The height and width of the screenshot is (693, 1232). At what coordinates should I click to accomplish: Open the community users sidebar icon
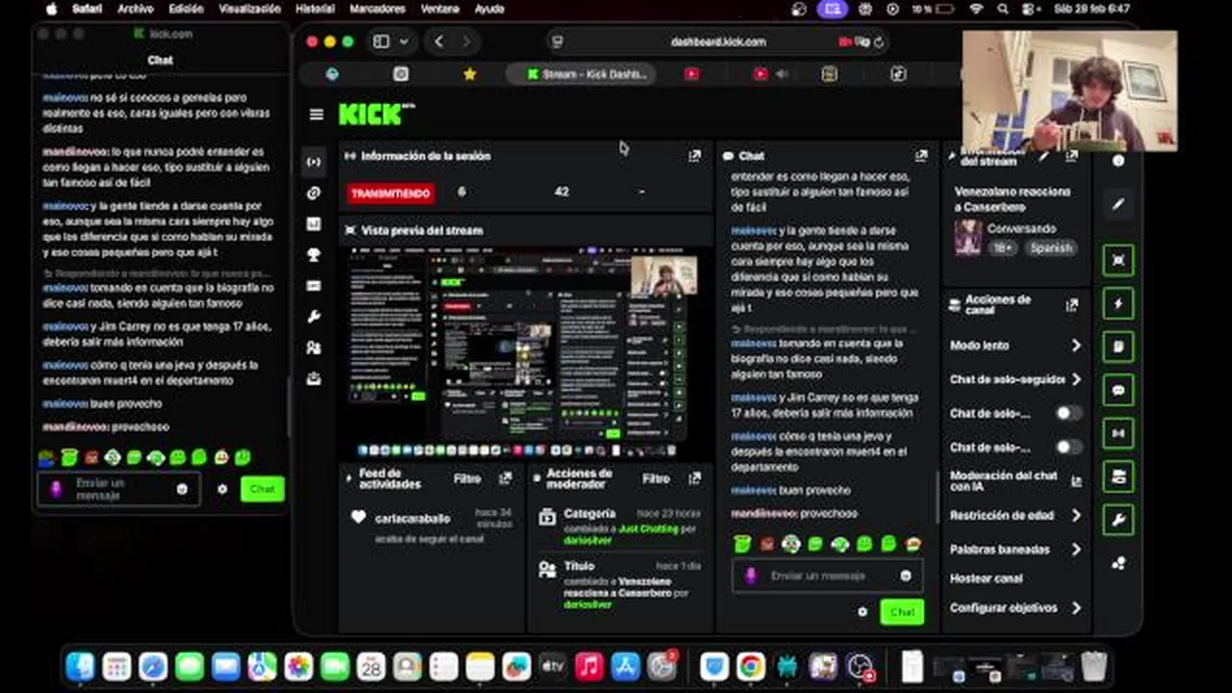[x=314, y=347]
